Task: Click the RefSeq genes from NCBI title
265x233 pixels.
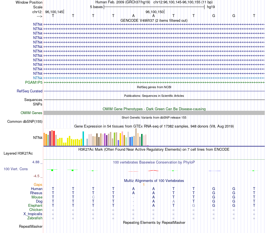Action: point(154,87)
